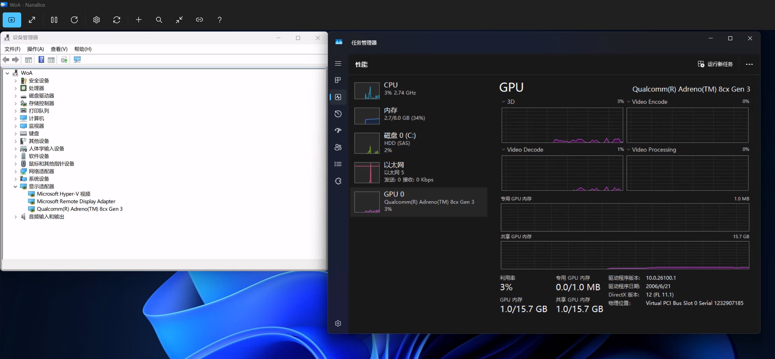
Task: Open Users page icon in Task Manager
Action: pos(338,147)
